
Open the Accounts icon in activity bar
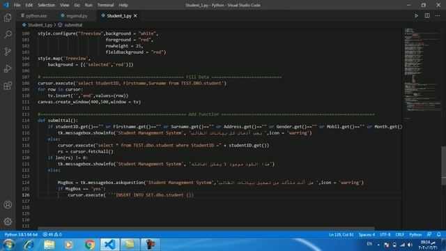tap(8, 204)
